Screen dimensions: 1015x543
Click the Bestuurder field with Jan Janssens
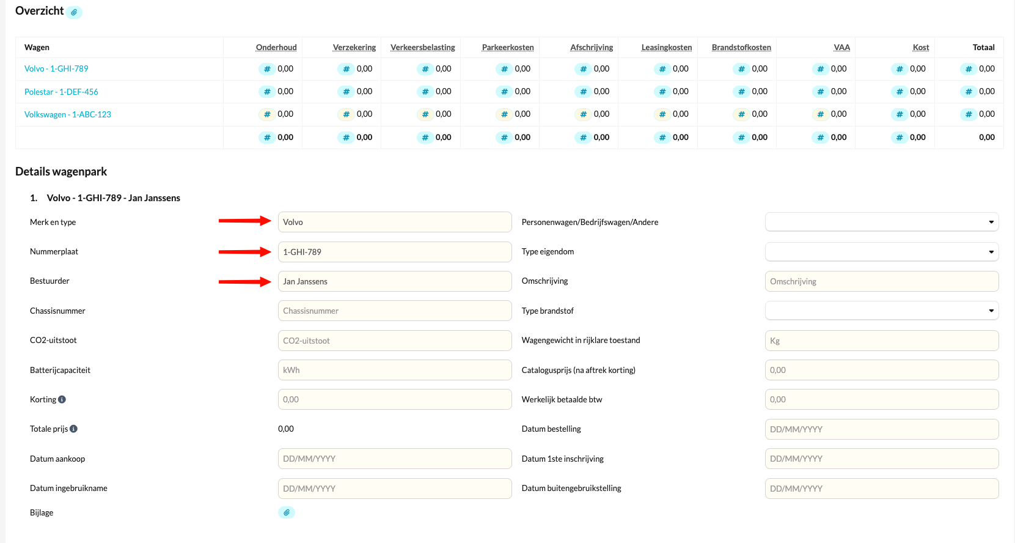point(395,281)
